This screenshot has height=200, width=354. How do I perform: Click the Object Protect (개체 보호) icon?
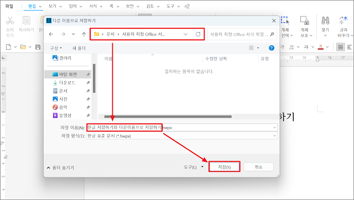pos(304,20)
